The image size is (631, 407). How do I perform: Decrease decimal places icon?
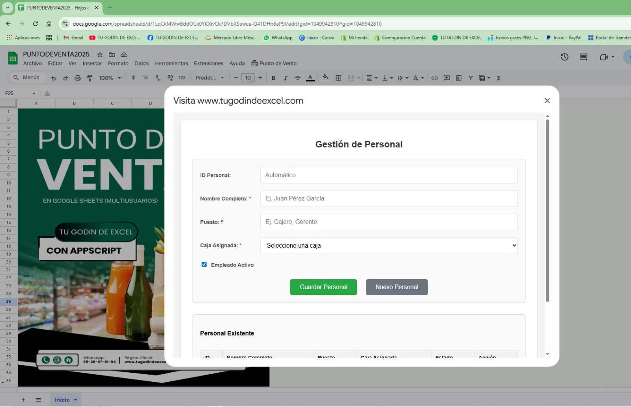157,78
